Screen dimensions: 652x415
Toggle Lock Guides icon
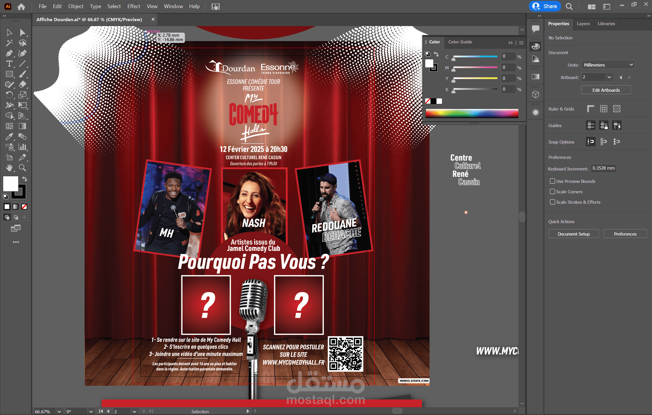[604, 125]
